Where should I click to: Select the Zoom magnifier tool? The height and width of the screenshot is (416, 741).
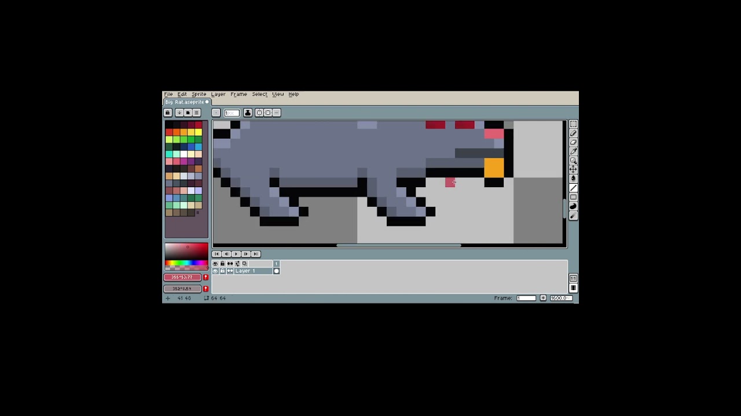tap(573, 161)
